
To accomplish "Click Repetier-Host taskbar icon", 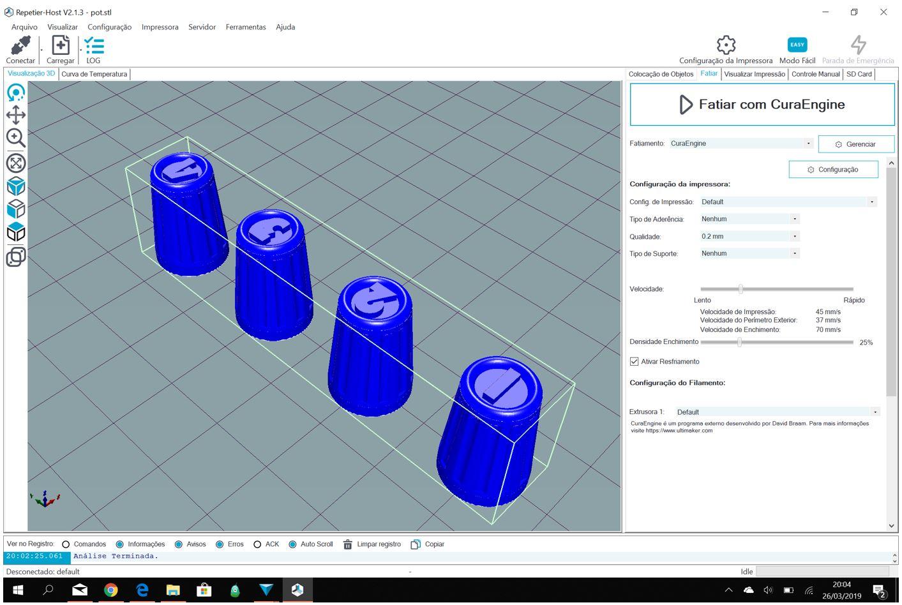I will [x=297, y=590].
